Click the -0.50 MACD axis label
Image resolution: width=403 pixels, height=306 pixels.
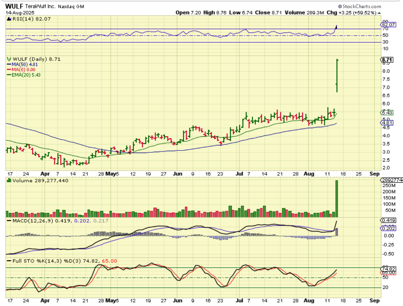point(388,254)
